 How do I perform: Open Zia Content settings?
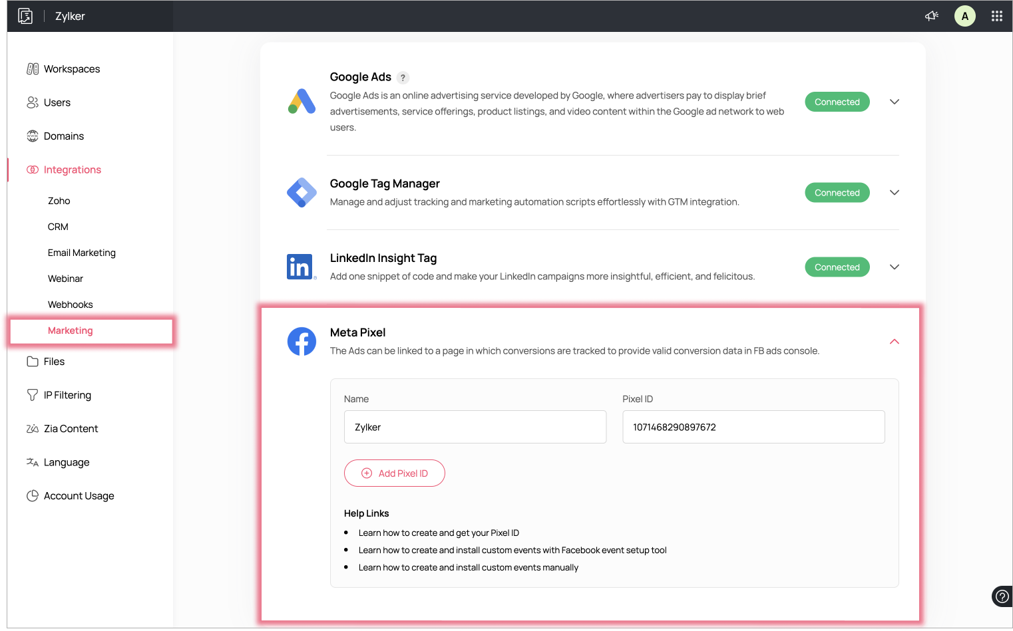[71, 429]
